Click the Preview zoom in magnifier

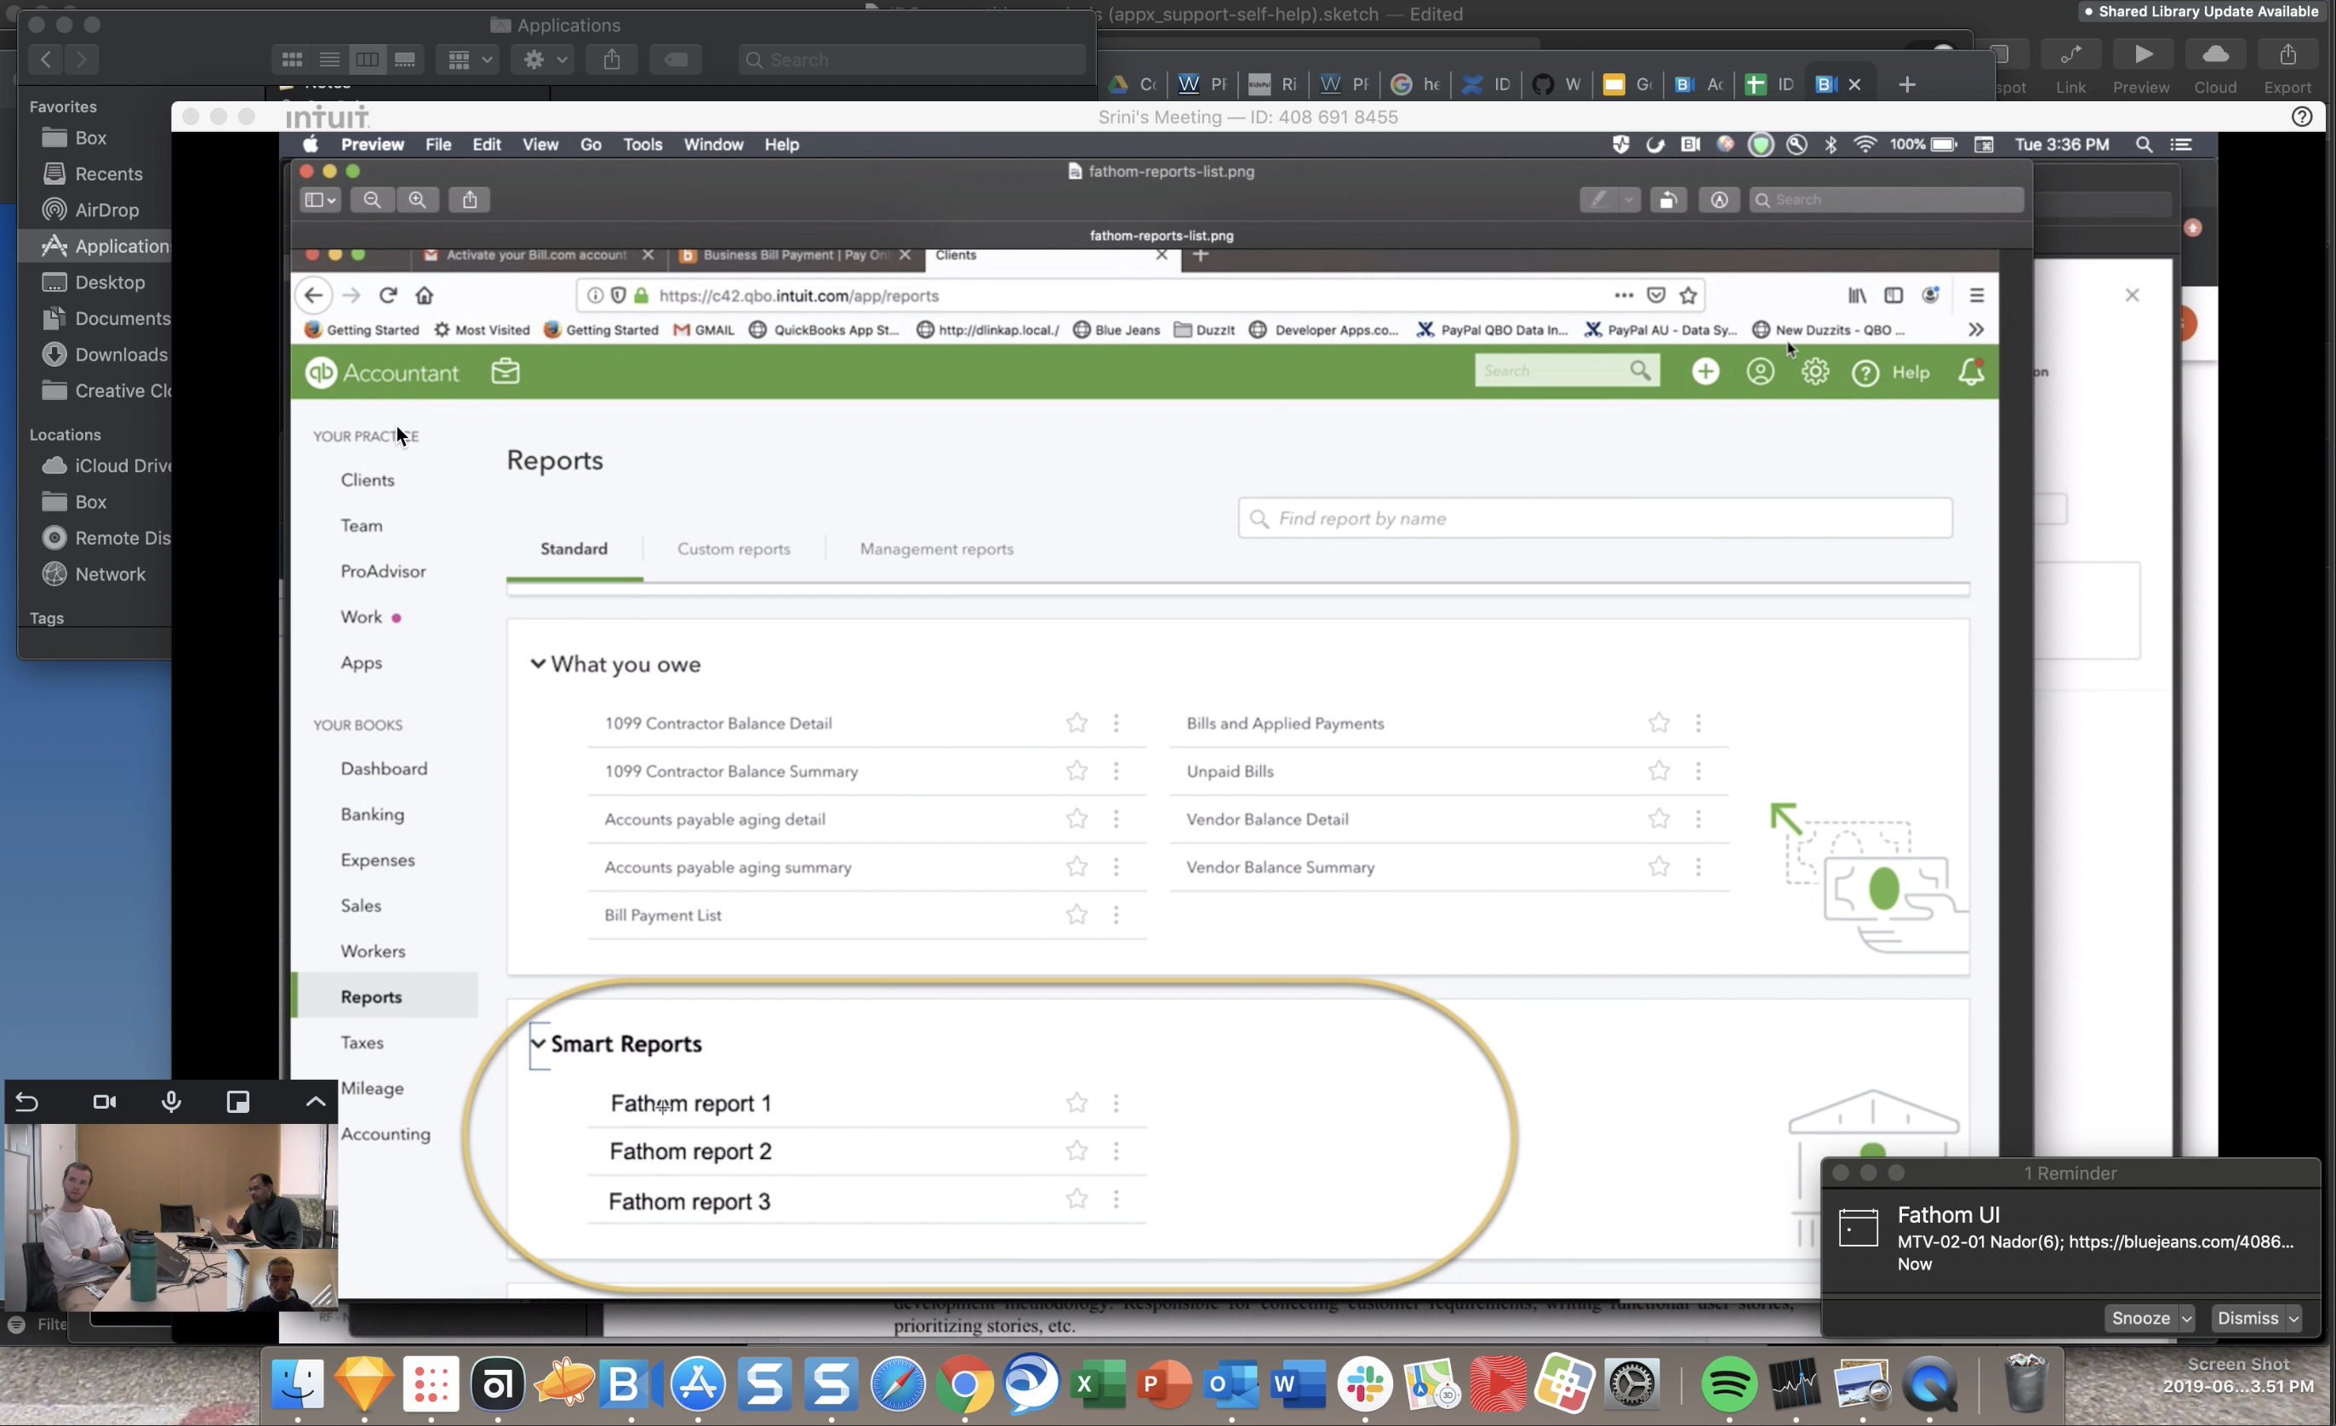[x=417, y=200]
